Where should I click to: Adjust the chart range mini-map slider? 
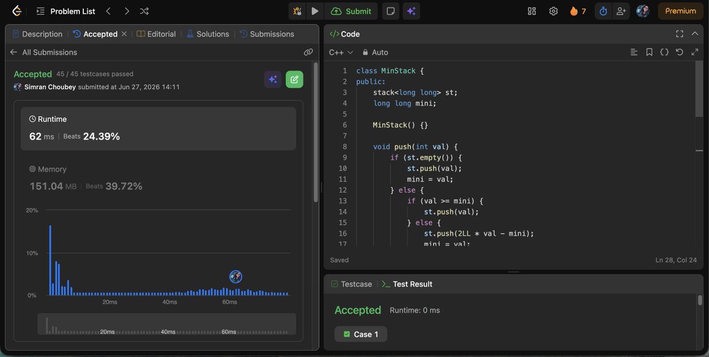pyautogui.click(x=167, y=324)
